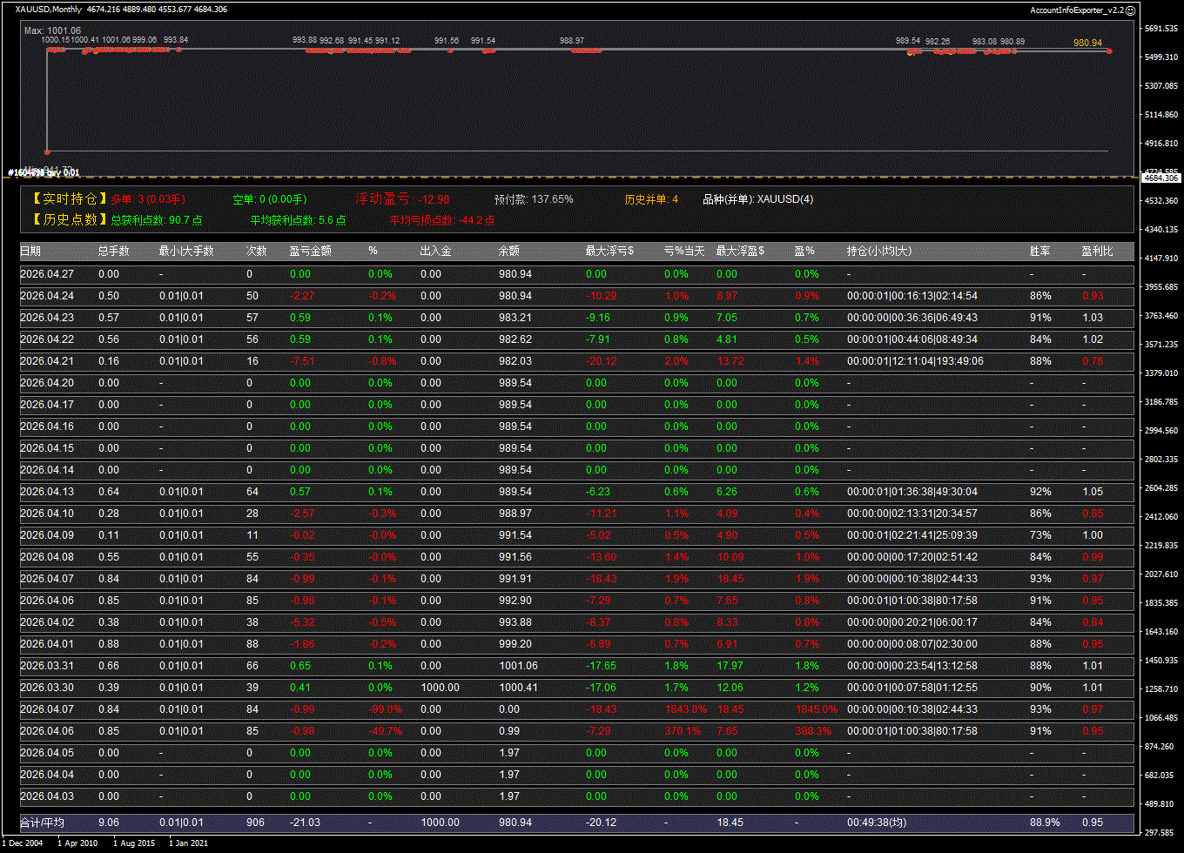
Task: Click the smiley face icon beside AccountInfoExporter
Action: (x=1130, y=10)
